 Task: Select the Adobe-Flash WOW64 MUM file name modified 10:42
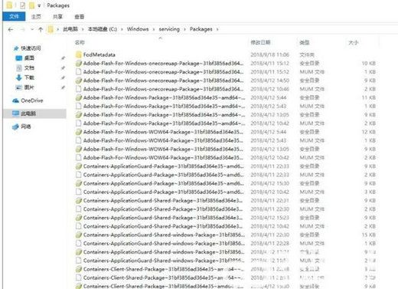[x=163, y=158]
